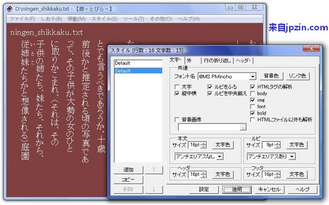Click the 削除 button
This screenshot has width=329, height=205.
click(x=129, y=189)
